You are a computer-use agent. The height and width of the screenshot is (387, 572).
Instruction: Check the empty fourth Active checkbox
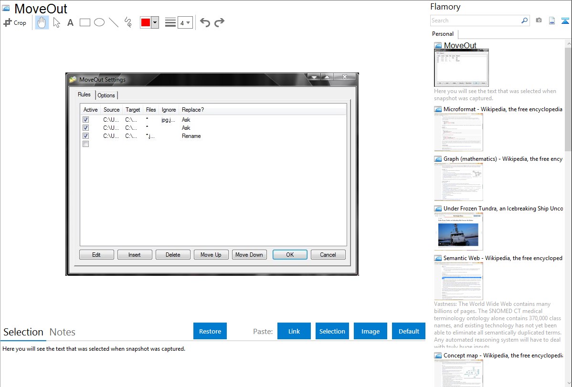[86, 144]
